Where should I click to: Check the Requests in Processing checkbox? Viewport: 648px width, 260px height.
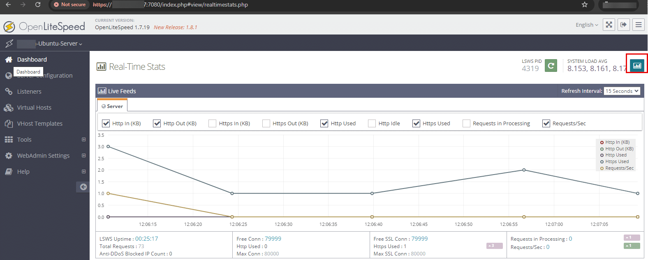[466, 123]
